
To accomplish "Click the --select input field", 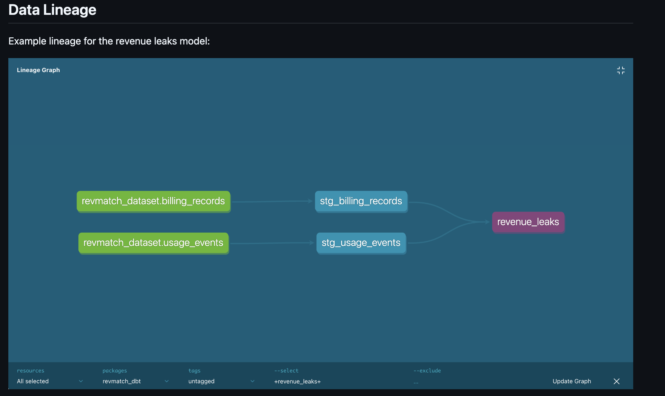I will (x=340, y=381).
